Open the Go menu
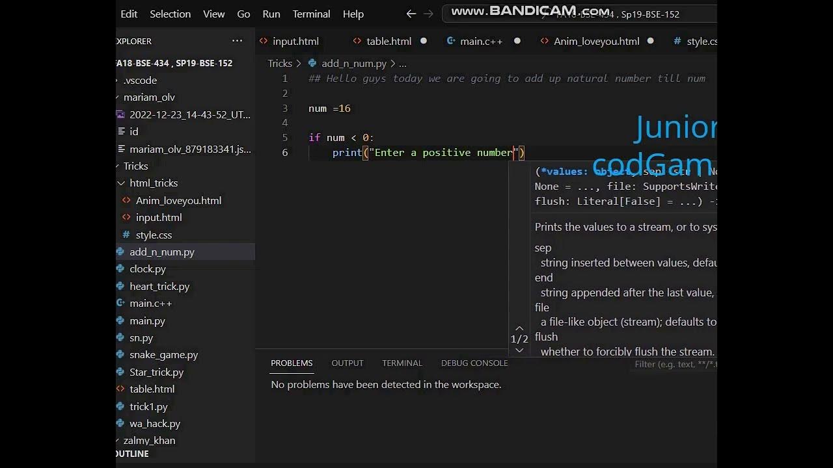Viewport: 833px width, 468px height. tap(243, 14)
